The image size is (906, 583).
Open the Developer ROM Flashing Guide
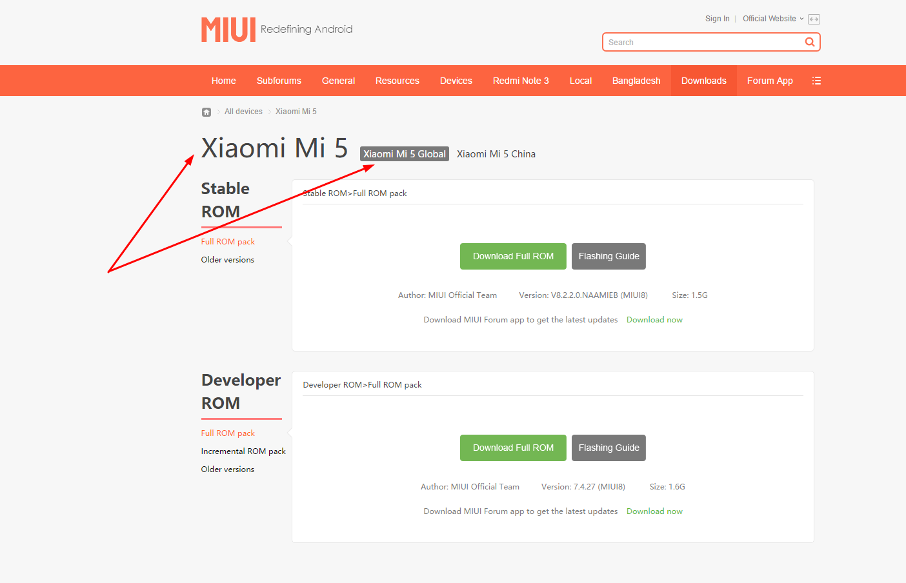pyautogui.click(x=609, y=448)
